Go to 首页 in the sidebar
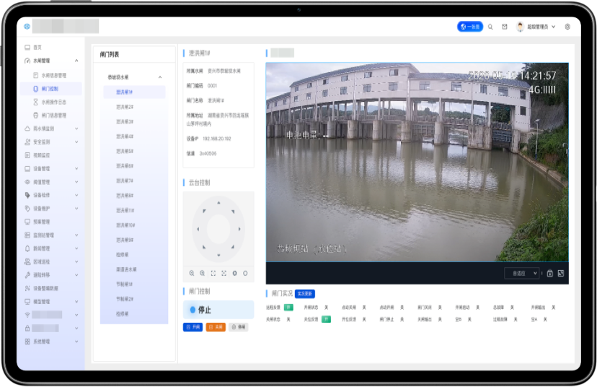 pyautogui.click(x=50, y=47)
